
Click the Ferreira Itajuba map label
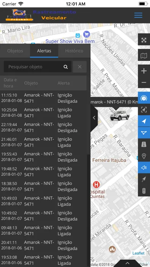[x=109, y=160]
